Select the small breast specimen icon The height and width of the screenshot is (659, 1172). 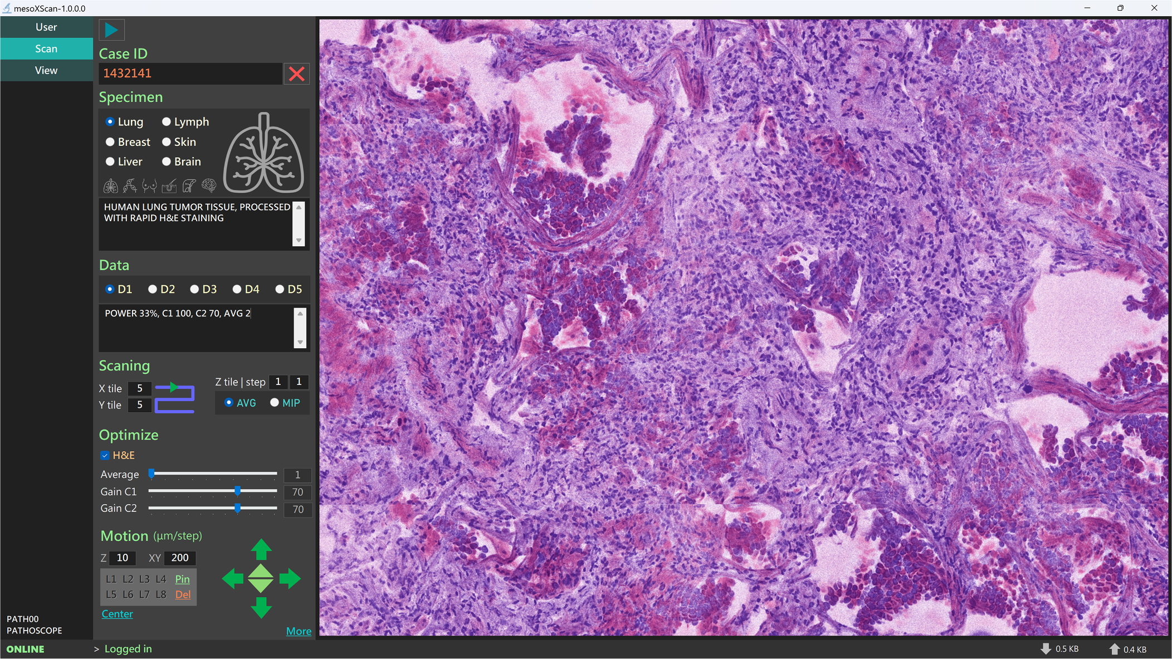[149, 186]
